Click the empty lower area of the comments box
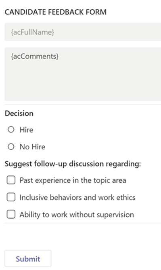The height and width of the screenshot is (270, 161). click(83, 82)
